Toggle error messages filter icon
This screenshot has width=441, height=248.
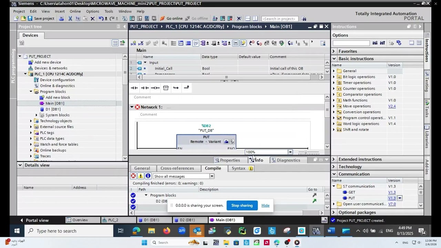133,176
